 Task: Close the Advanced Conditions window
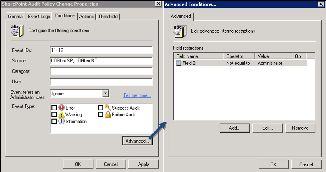point(321,4)
